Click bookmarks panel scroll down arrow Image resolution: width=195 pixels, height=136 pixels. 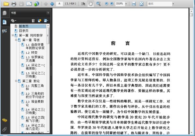point(48,131)
